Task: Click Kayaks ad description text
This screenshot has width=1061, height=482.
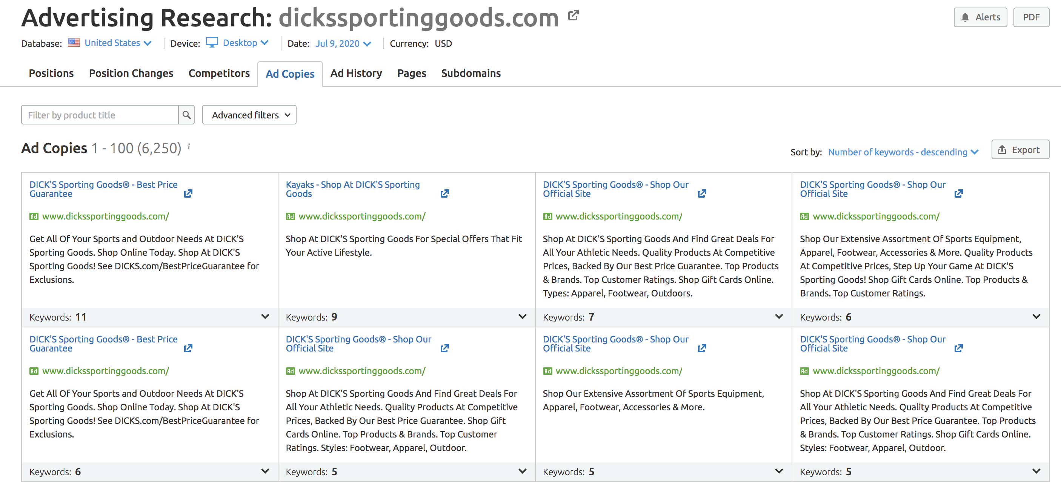Action: [x=404, y=246]
